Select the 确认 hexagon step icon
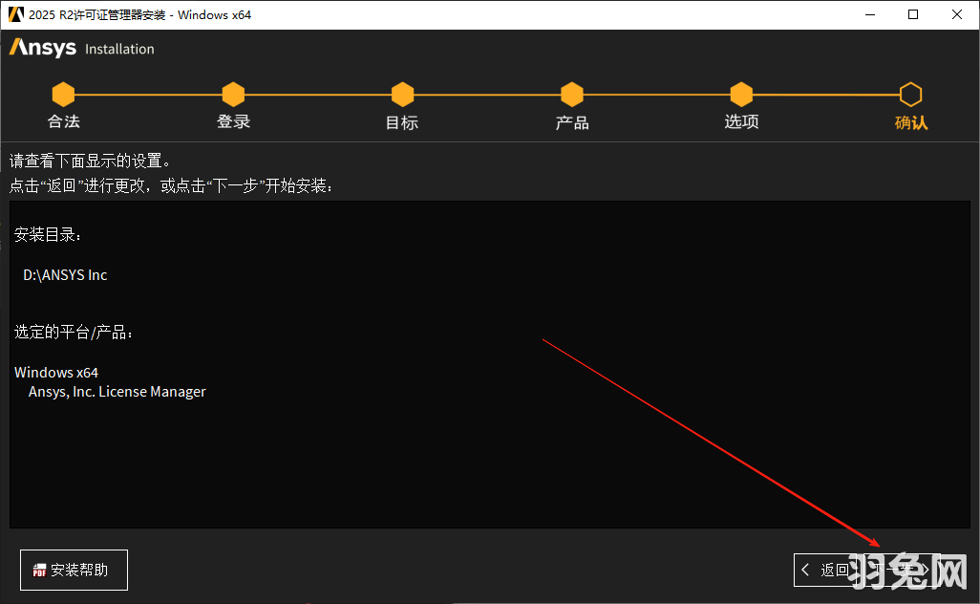Viewport: 980px width, 604px height. pyautogui.click(x=910, y=95)
